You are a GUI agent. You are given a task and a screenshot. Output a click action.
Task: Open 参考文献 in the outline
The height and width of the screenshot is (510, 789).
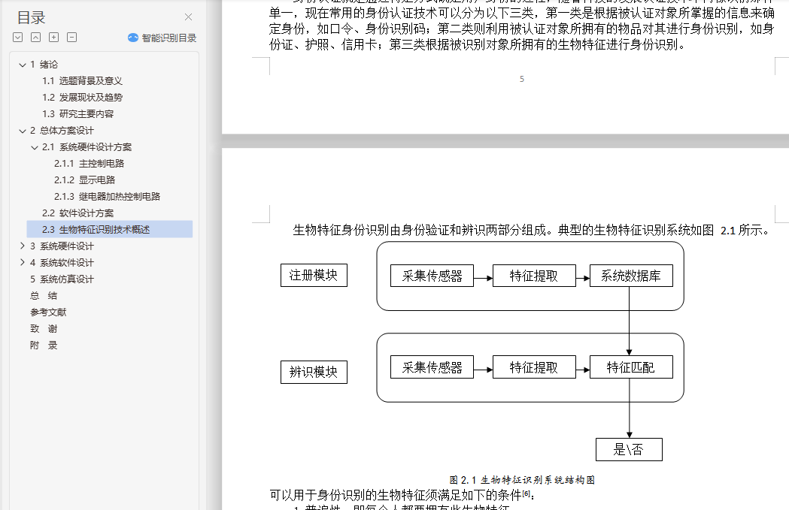click(x=48, y=312)
